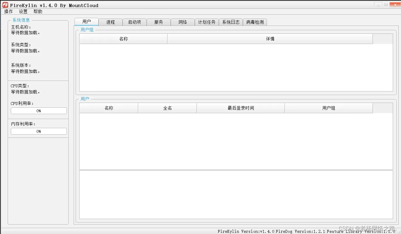Open the 操作 menu
The width and height of the screenshot is (401, 234).
click(9, 11)
